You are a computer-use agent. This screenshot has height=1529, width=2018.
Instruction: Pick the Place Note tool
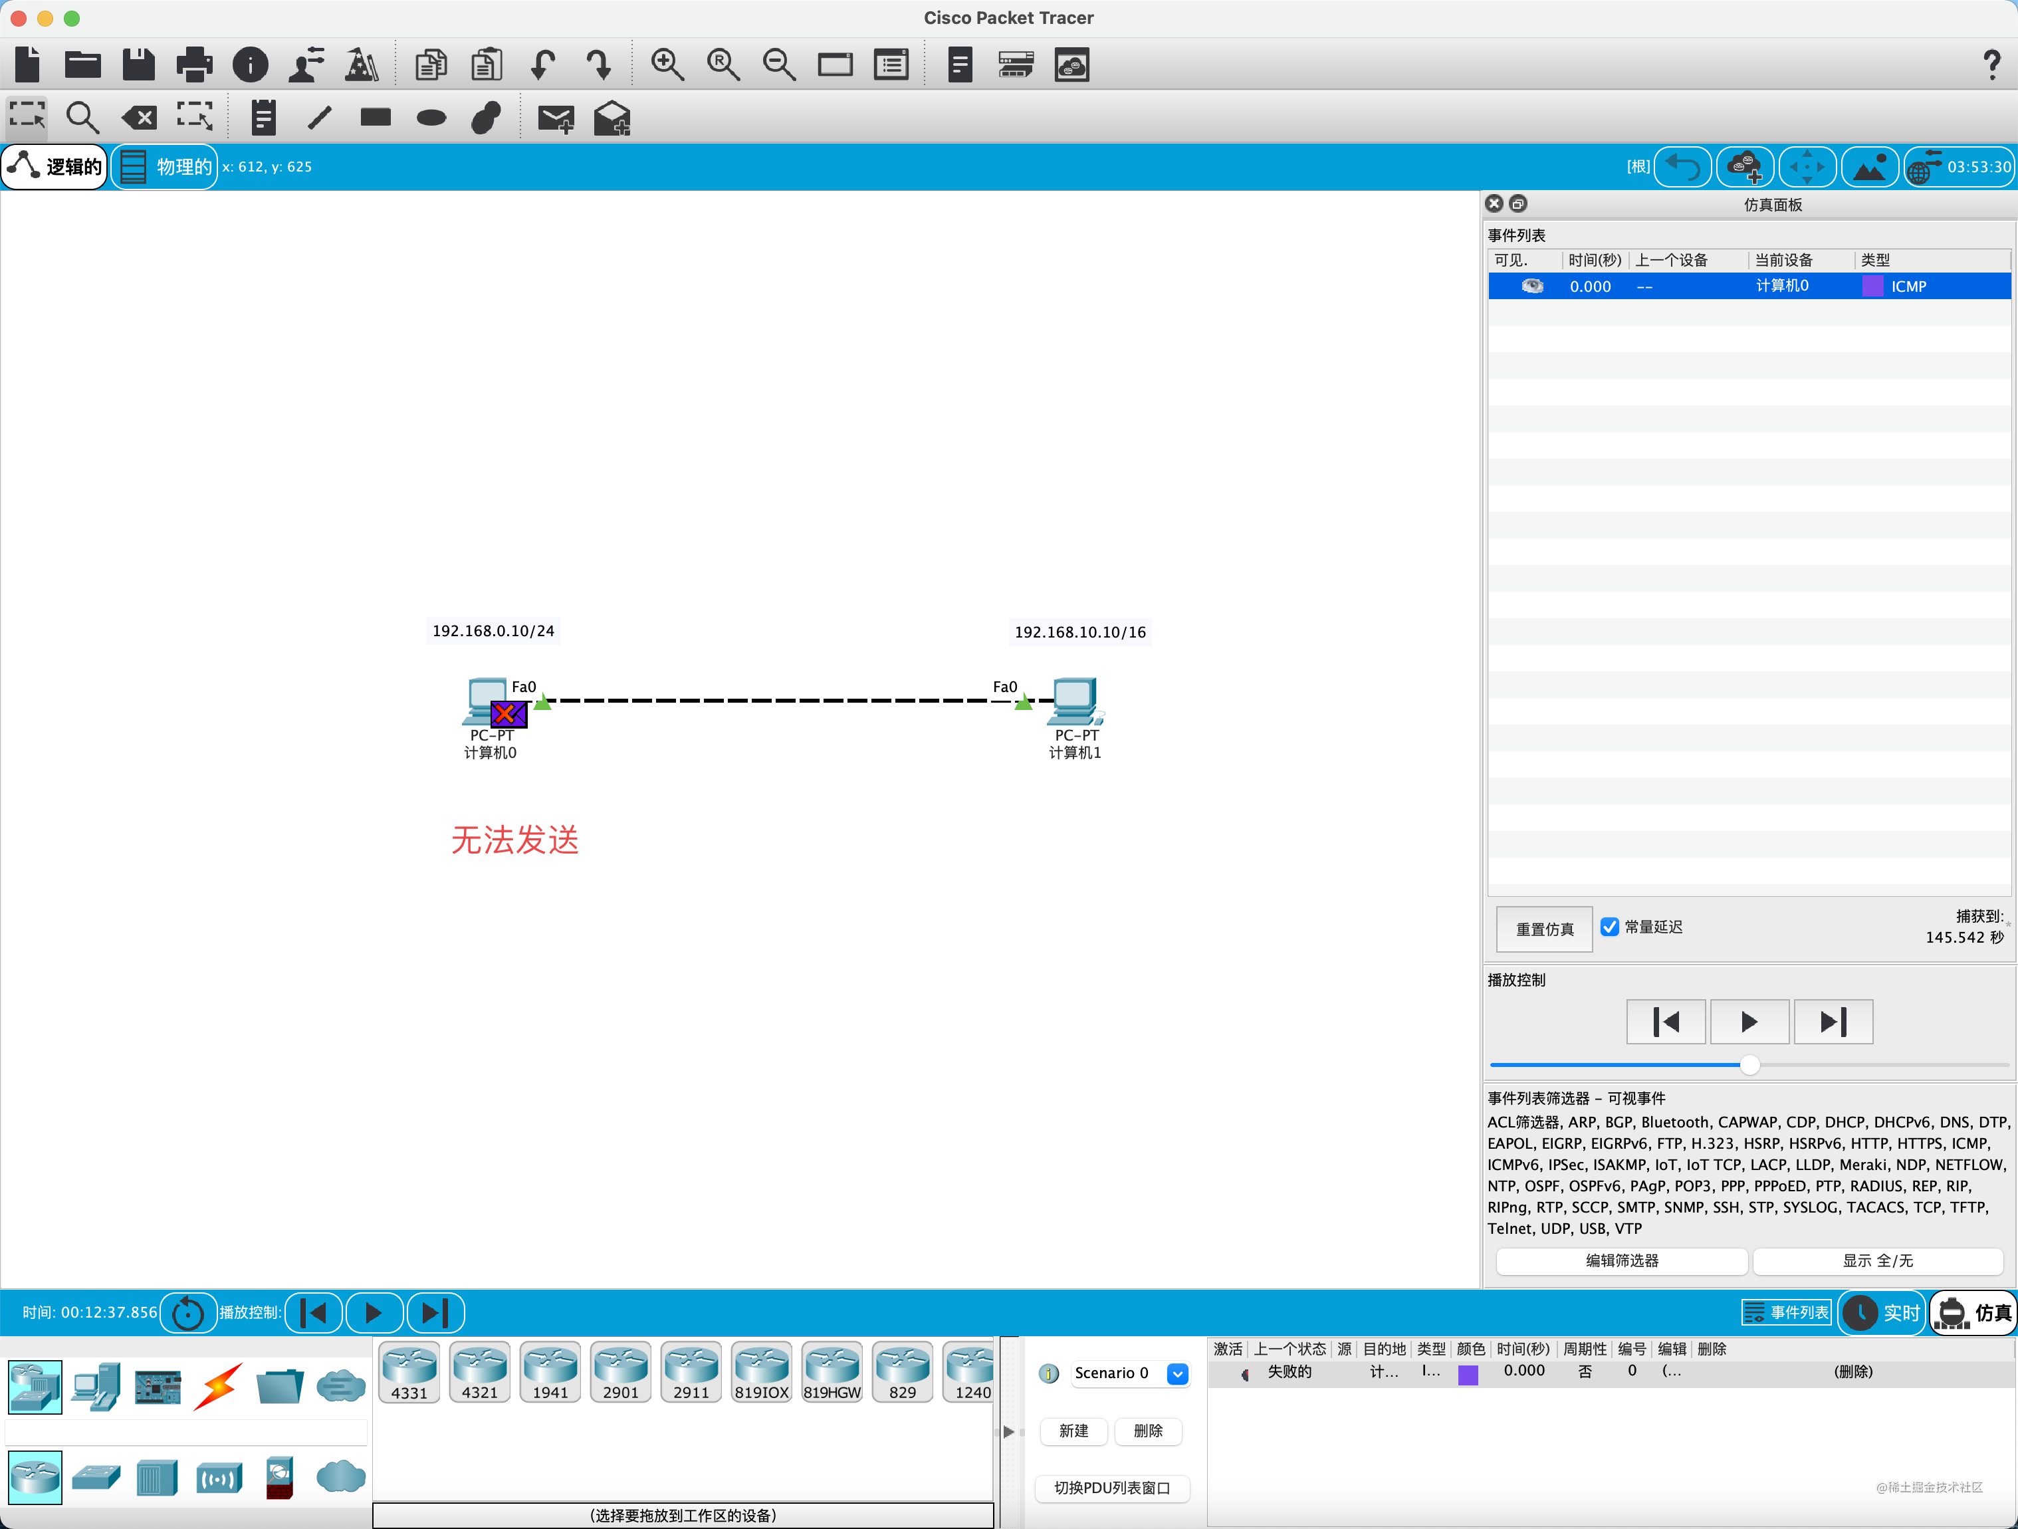264,117
